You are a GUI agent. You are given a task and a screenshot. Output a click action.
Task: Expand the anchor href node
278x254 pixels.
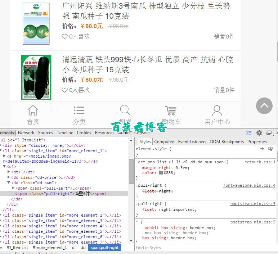[4, 156]
